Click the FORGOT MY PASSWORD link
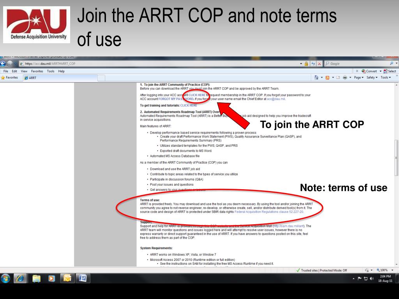 (176, 99)
